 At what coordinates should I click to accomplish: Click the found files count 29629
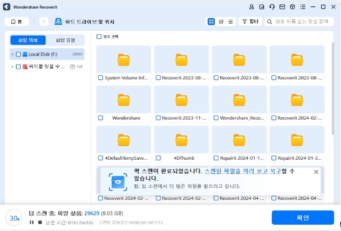(x=92, y=213)
